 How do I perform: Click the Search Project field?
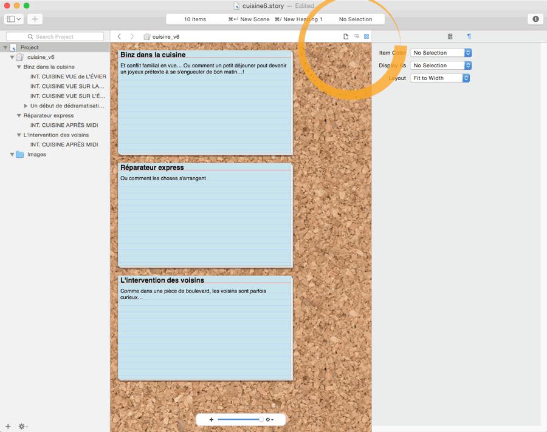(x=55, y=36)
